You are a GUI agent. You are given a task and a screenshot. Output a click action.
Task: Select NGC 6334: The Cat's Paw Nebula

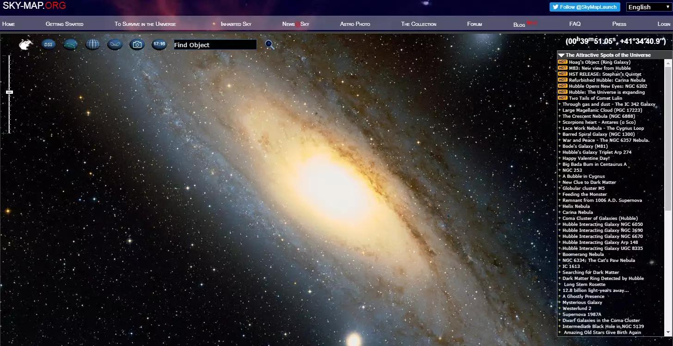pyautogui.click(x=599, y=260)
